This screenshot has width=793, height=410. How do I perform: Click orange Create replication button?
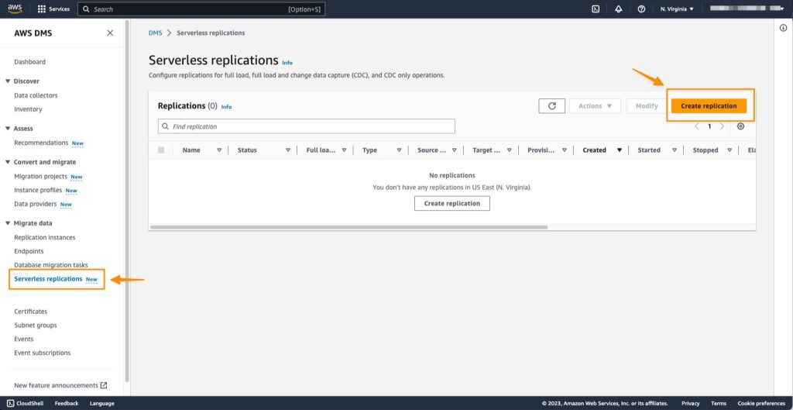tap(709, 105)
